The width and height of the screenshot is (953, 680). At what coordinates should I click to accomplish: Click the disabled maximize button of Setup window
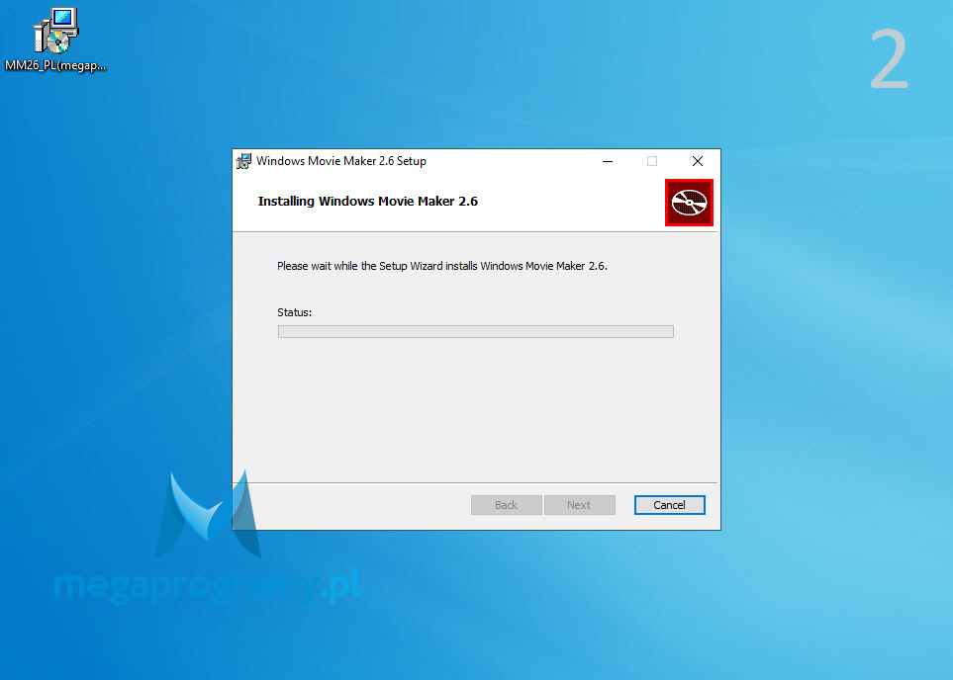(652, 161)
